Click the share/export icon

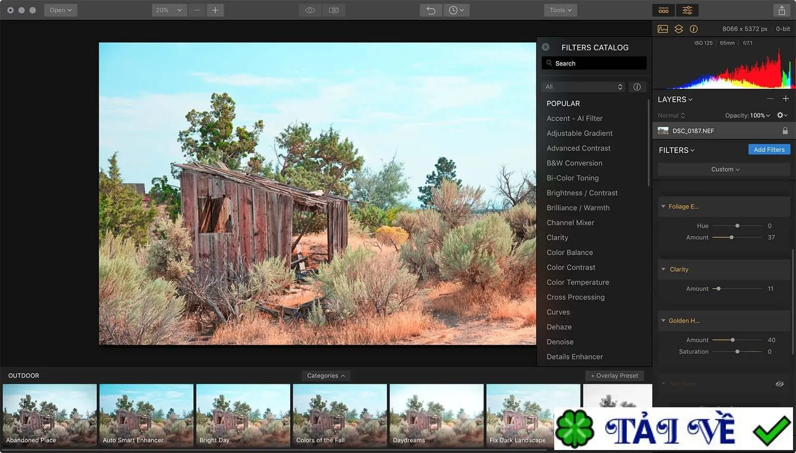[782, 10]
